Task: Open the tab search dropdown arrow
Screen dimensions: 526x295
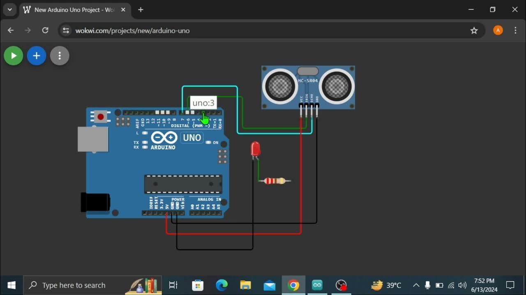Action: coord(9,9)
